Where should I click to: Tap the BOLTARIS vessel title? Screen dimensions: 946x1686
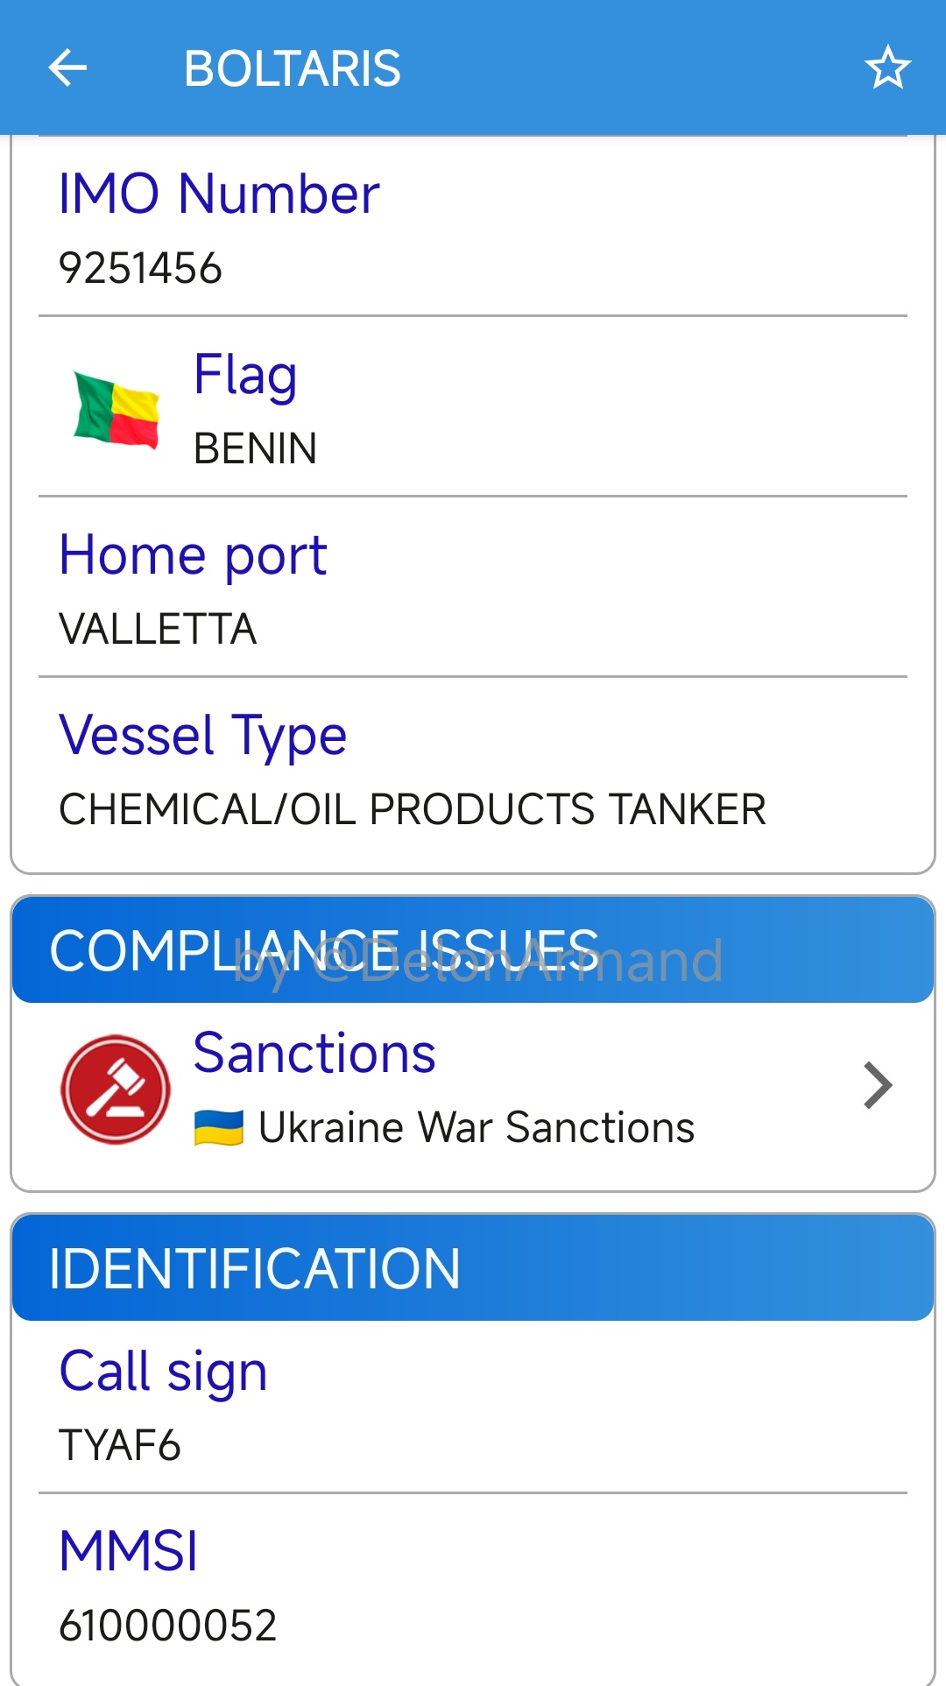click(292, 69)
